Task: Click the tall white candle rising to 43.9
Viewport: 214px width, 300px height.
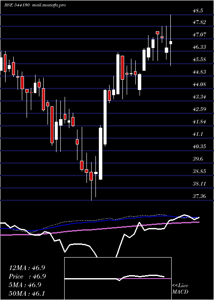Action: click(105, 117)
